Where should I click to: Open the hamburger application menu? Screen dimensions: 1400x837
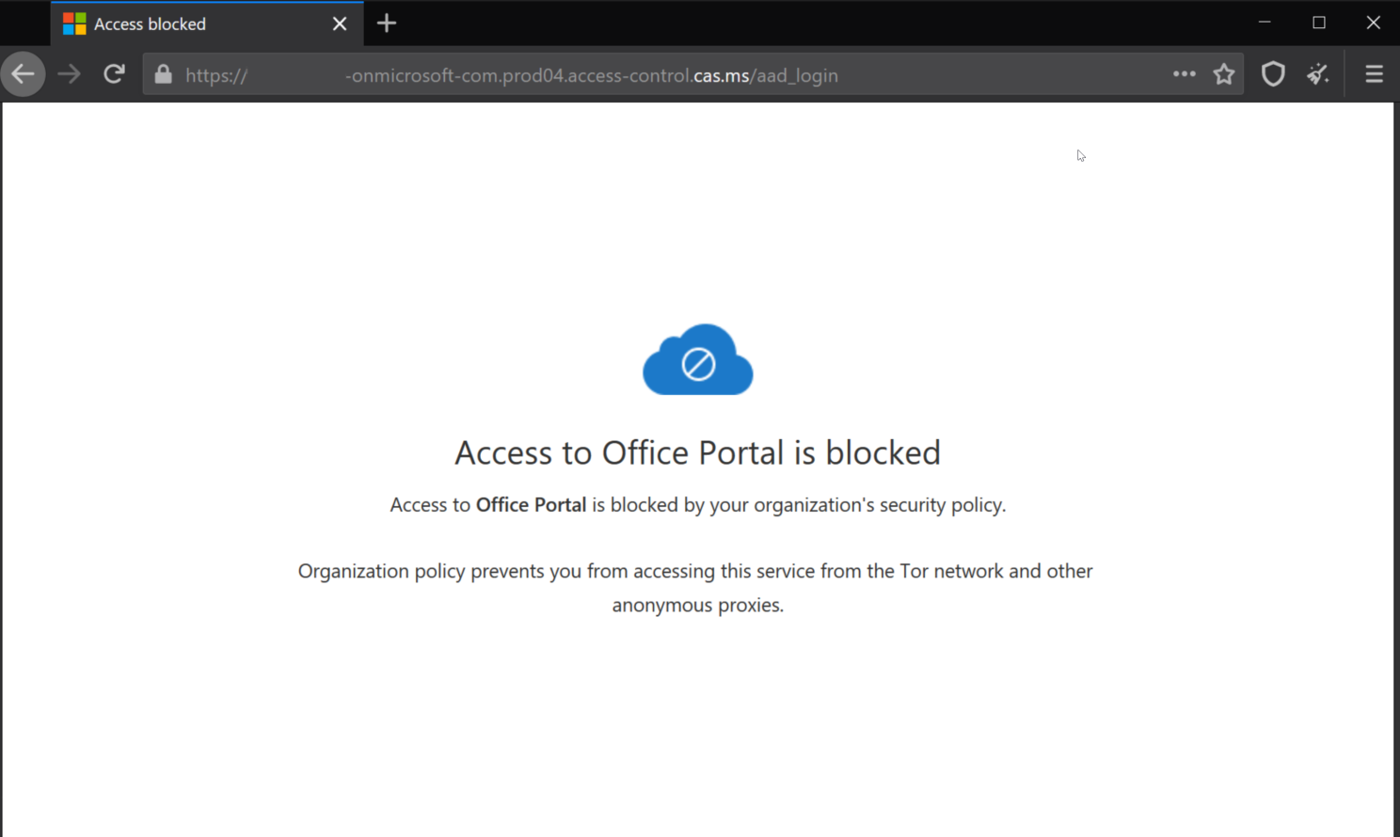pyautogui.click(x=1374, y=74)
